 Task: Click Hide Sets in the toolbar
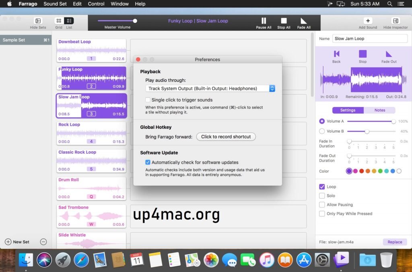click(x=37, y=20)
